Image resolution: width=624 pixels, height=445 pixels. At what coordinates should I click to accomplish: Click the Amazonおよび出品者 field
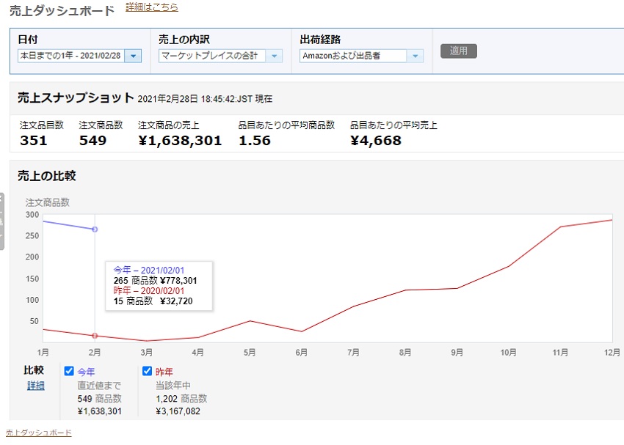click(x=353, y=56)
